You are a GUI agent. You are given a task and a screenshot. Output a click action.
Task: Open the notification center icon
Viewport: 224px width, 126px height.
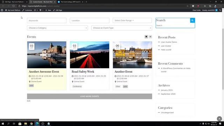220,124
